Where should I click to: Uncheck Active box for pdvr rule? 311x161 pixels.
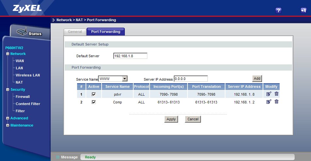pyautogui.click(x=94, y=94)
